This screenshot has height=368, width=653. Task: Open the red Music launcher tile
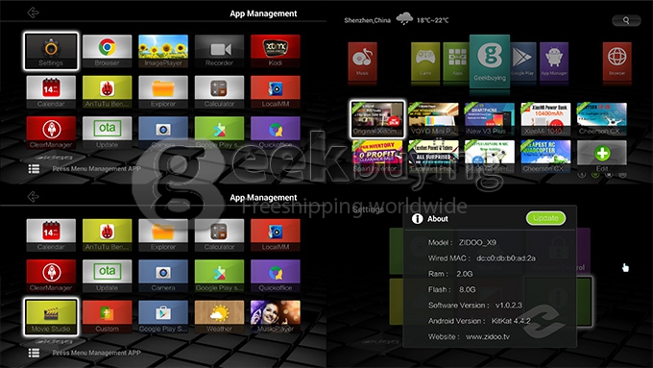(362, 61)
